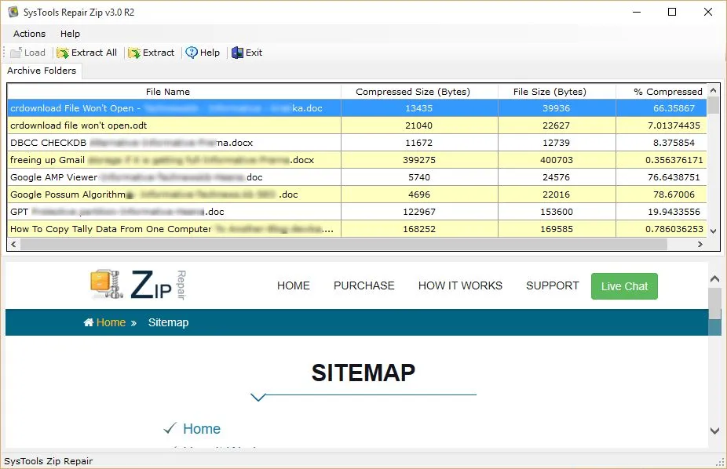This screenshot has width=727, height=469.
Task: Click file size value 169585
Action: click(x=557, y=229)
